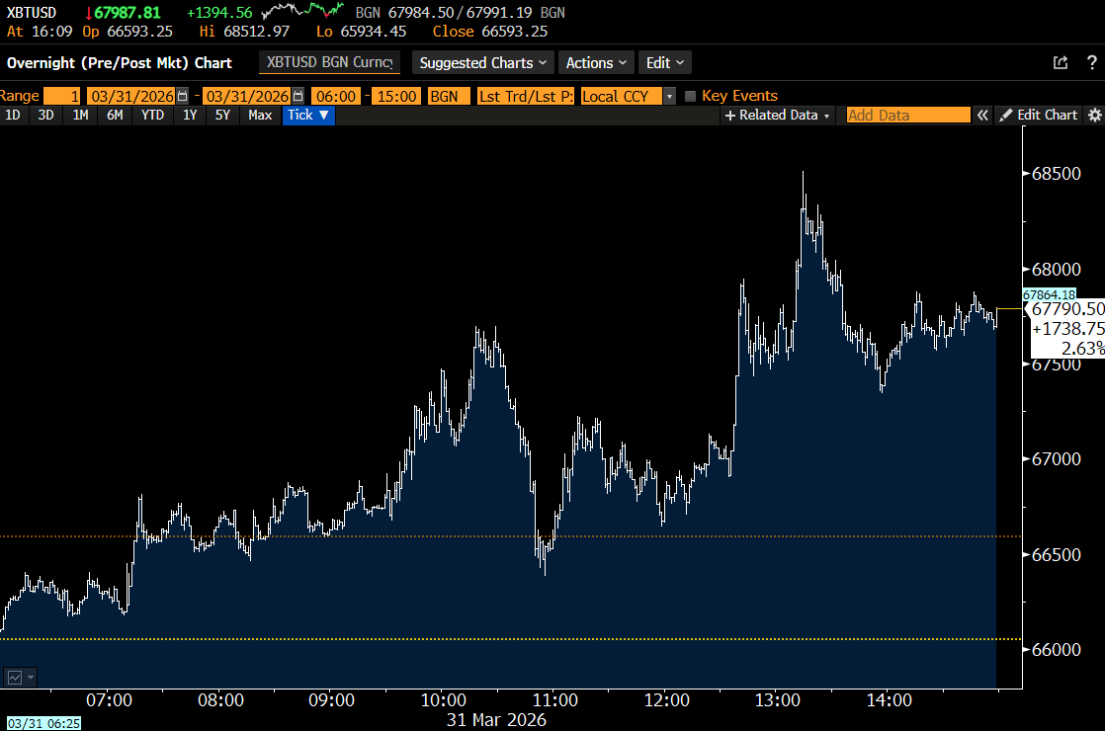Click the net change +1394.56 value
The height and width of the screenshot is (731, 1105).
pos(219,13)
